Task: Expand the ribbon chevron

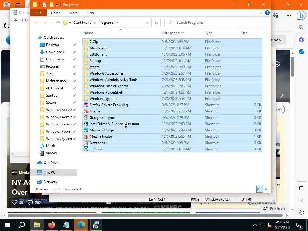Action: pyautogui.click(x=261, y=13)
